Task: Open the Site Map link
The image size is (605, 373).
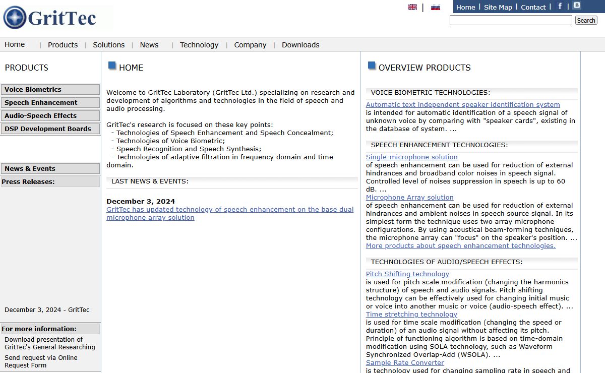Action: pyautogui.click(x=498, y=7)
